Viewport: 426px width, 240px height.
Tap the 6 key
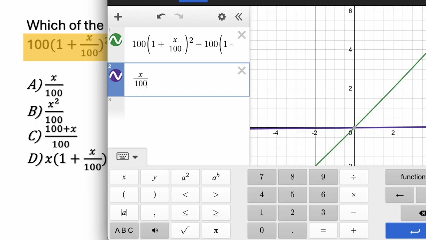[323, 195]
